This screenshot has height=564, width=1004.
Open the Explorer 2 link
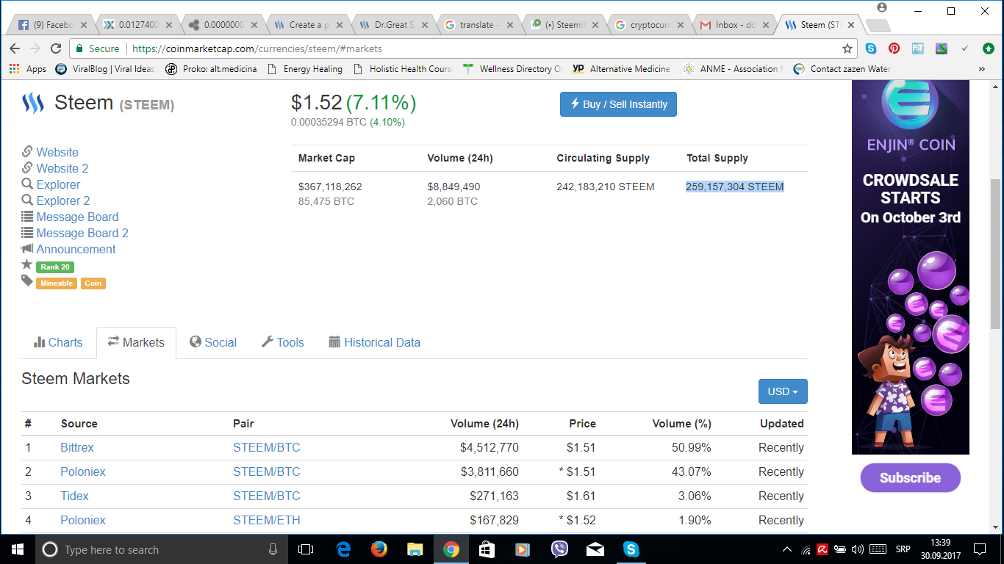click(x=63, y=200)
